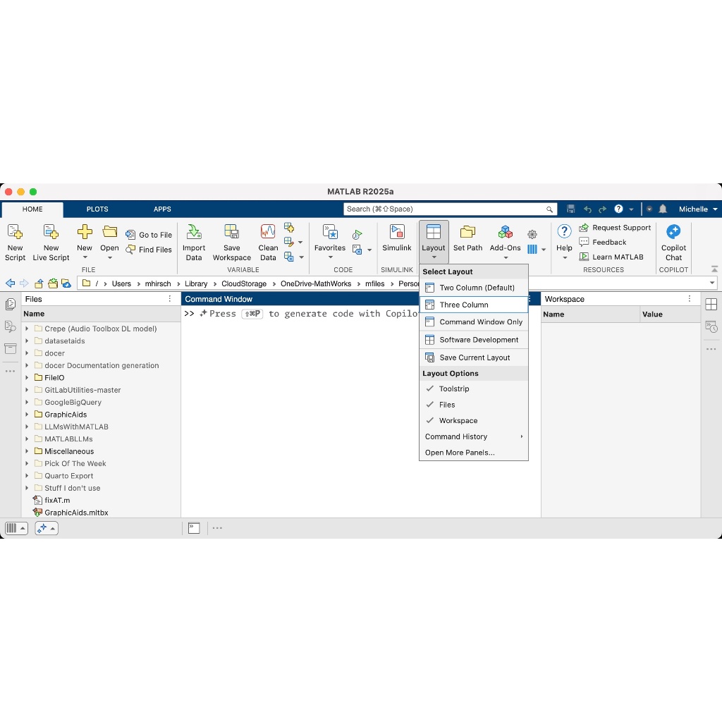This screenshot has width=722, height=722.
Task: Click Clean Data icon
Action: click(268, 231)
